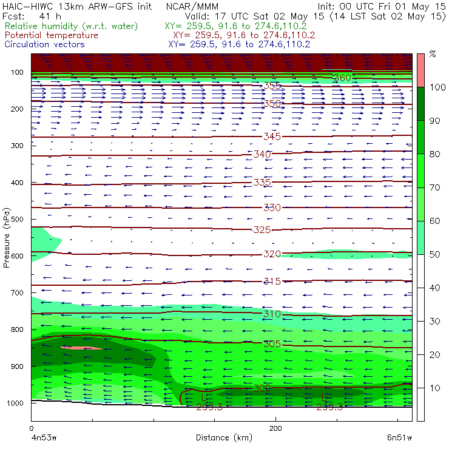449x449 pixels.
Task: Click the green "Relative humidity (w.r.t. water)" legend
Action: click(72, 26)
